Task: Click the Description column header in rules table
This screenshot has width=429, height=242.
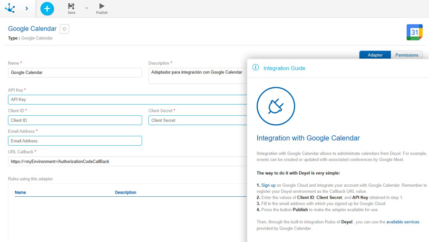Action: click(x=126, y=192)
